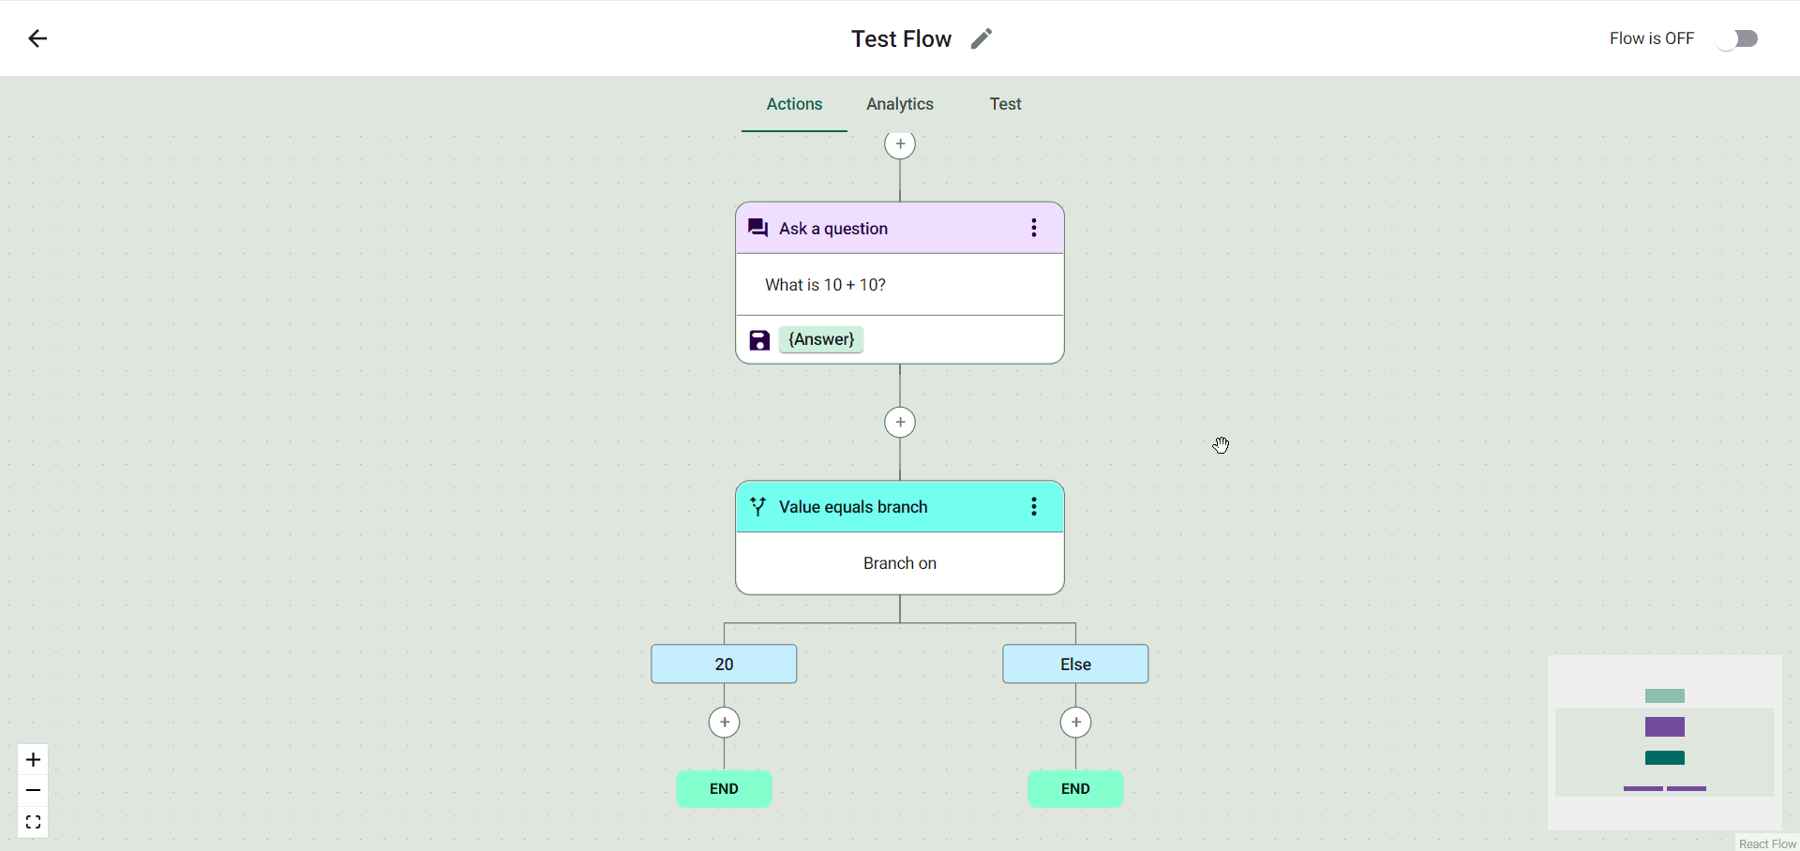This screenshot has height=851, width=1800.
Task: Add a step under the 20 branch
Action: click(x=724, y=723)
